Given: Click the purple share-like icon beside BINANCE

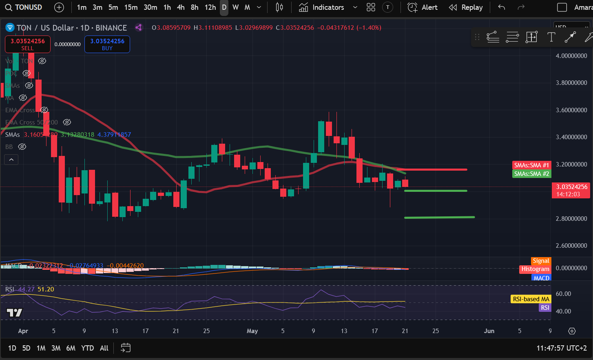Looking at the screenshot, I should coord(139,28).
